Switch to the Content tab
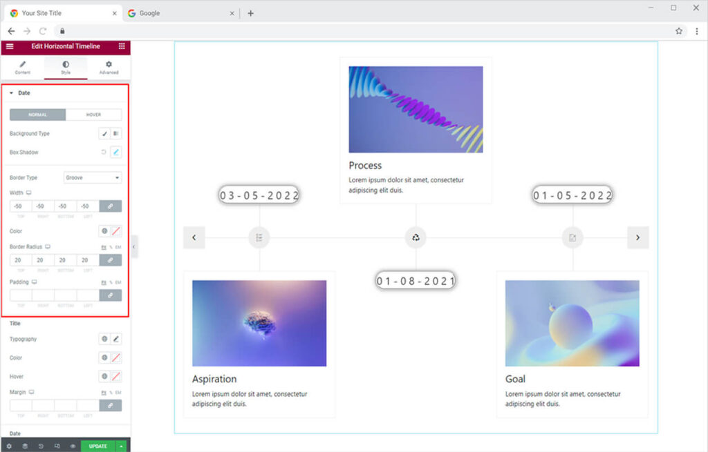This screenshot has width=708, height=452. click(23, 67)
